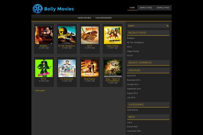Image resolution: width=203 pixels, height=135 pixels.
Task: Open Hindi Movies category in sidebar
Action: point(133,110)
